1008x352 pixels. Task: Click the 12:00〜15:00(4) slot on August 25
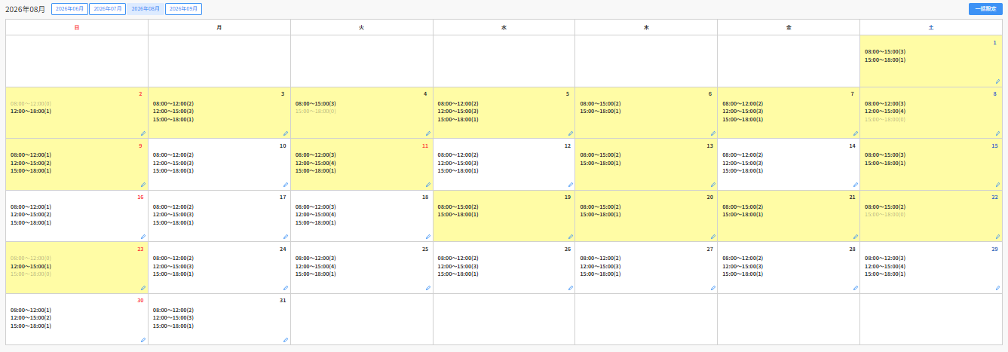pos(316,266)
